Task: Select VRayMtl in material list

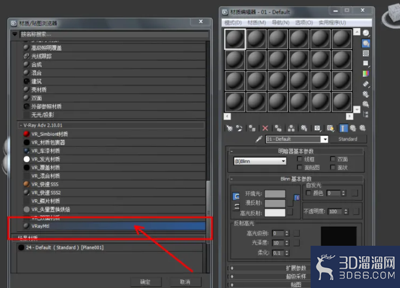Action: click(x=114, y=226)
